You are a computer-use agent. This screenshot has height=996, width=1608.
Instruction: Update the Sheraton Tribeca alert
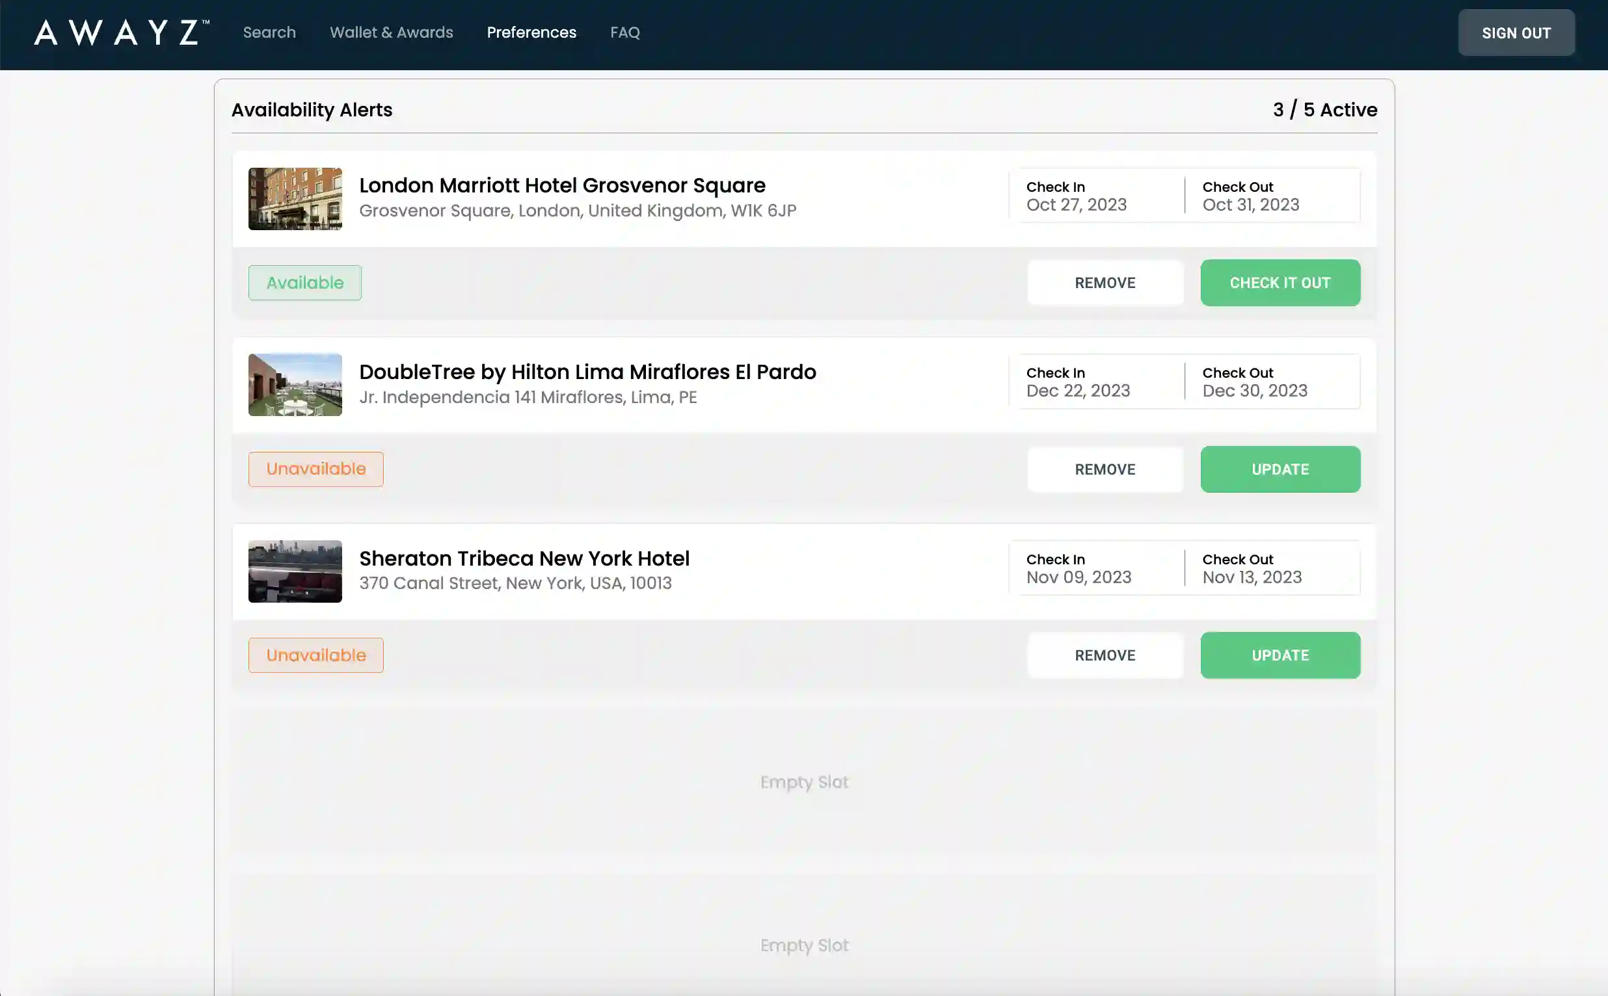pyautogui.click(x=1280, y=655)
